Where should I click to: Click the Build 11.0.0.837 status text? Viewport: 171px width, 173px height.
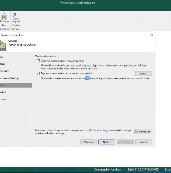click(143, 169)
